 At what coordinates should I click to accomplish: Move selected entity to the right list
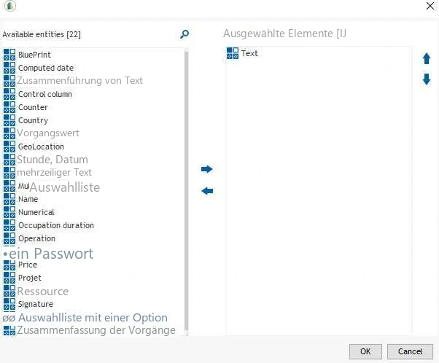click(x=207, y=169)
